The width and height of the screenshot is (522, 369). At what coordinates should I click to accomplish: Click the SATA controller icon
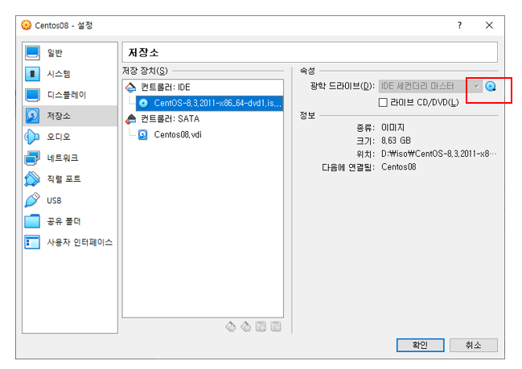tap(131, 119)
